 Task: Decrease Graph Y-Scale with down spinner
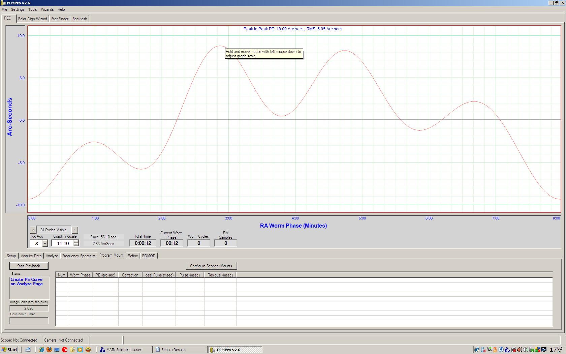76,245
